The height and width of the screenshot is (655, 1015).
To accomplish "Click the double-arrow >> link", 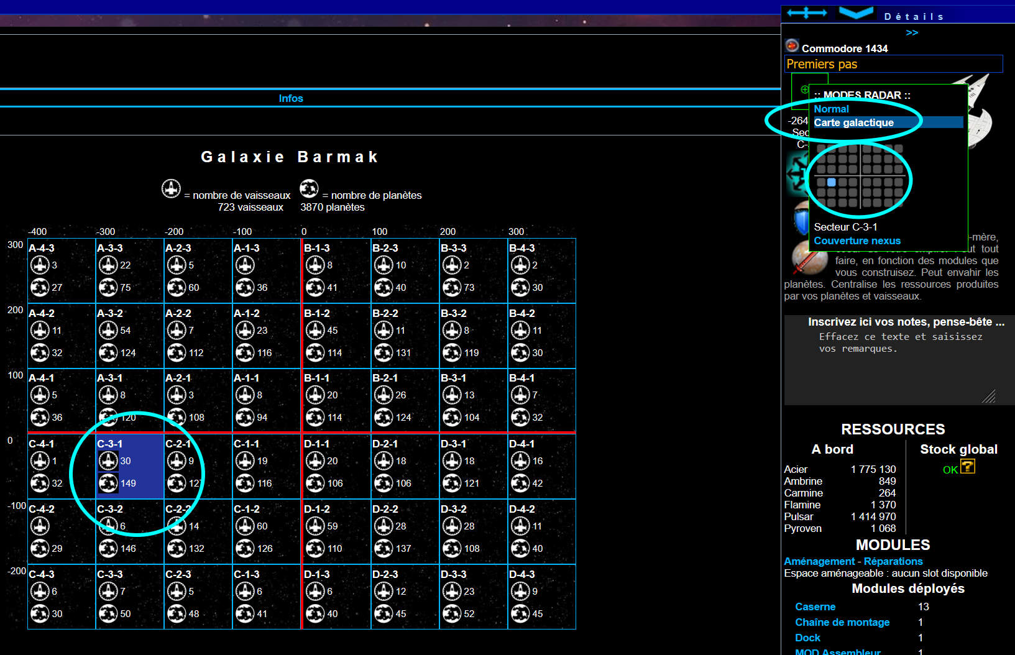I will click(x=912, y=33).
